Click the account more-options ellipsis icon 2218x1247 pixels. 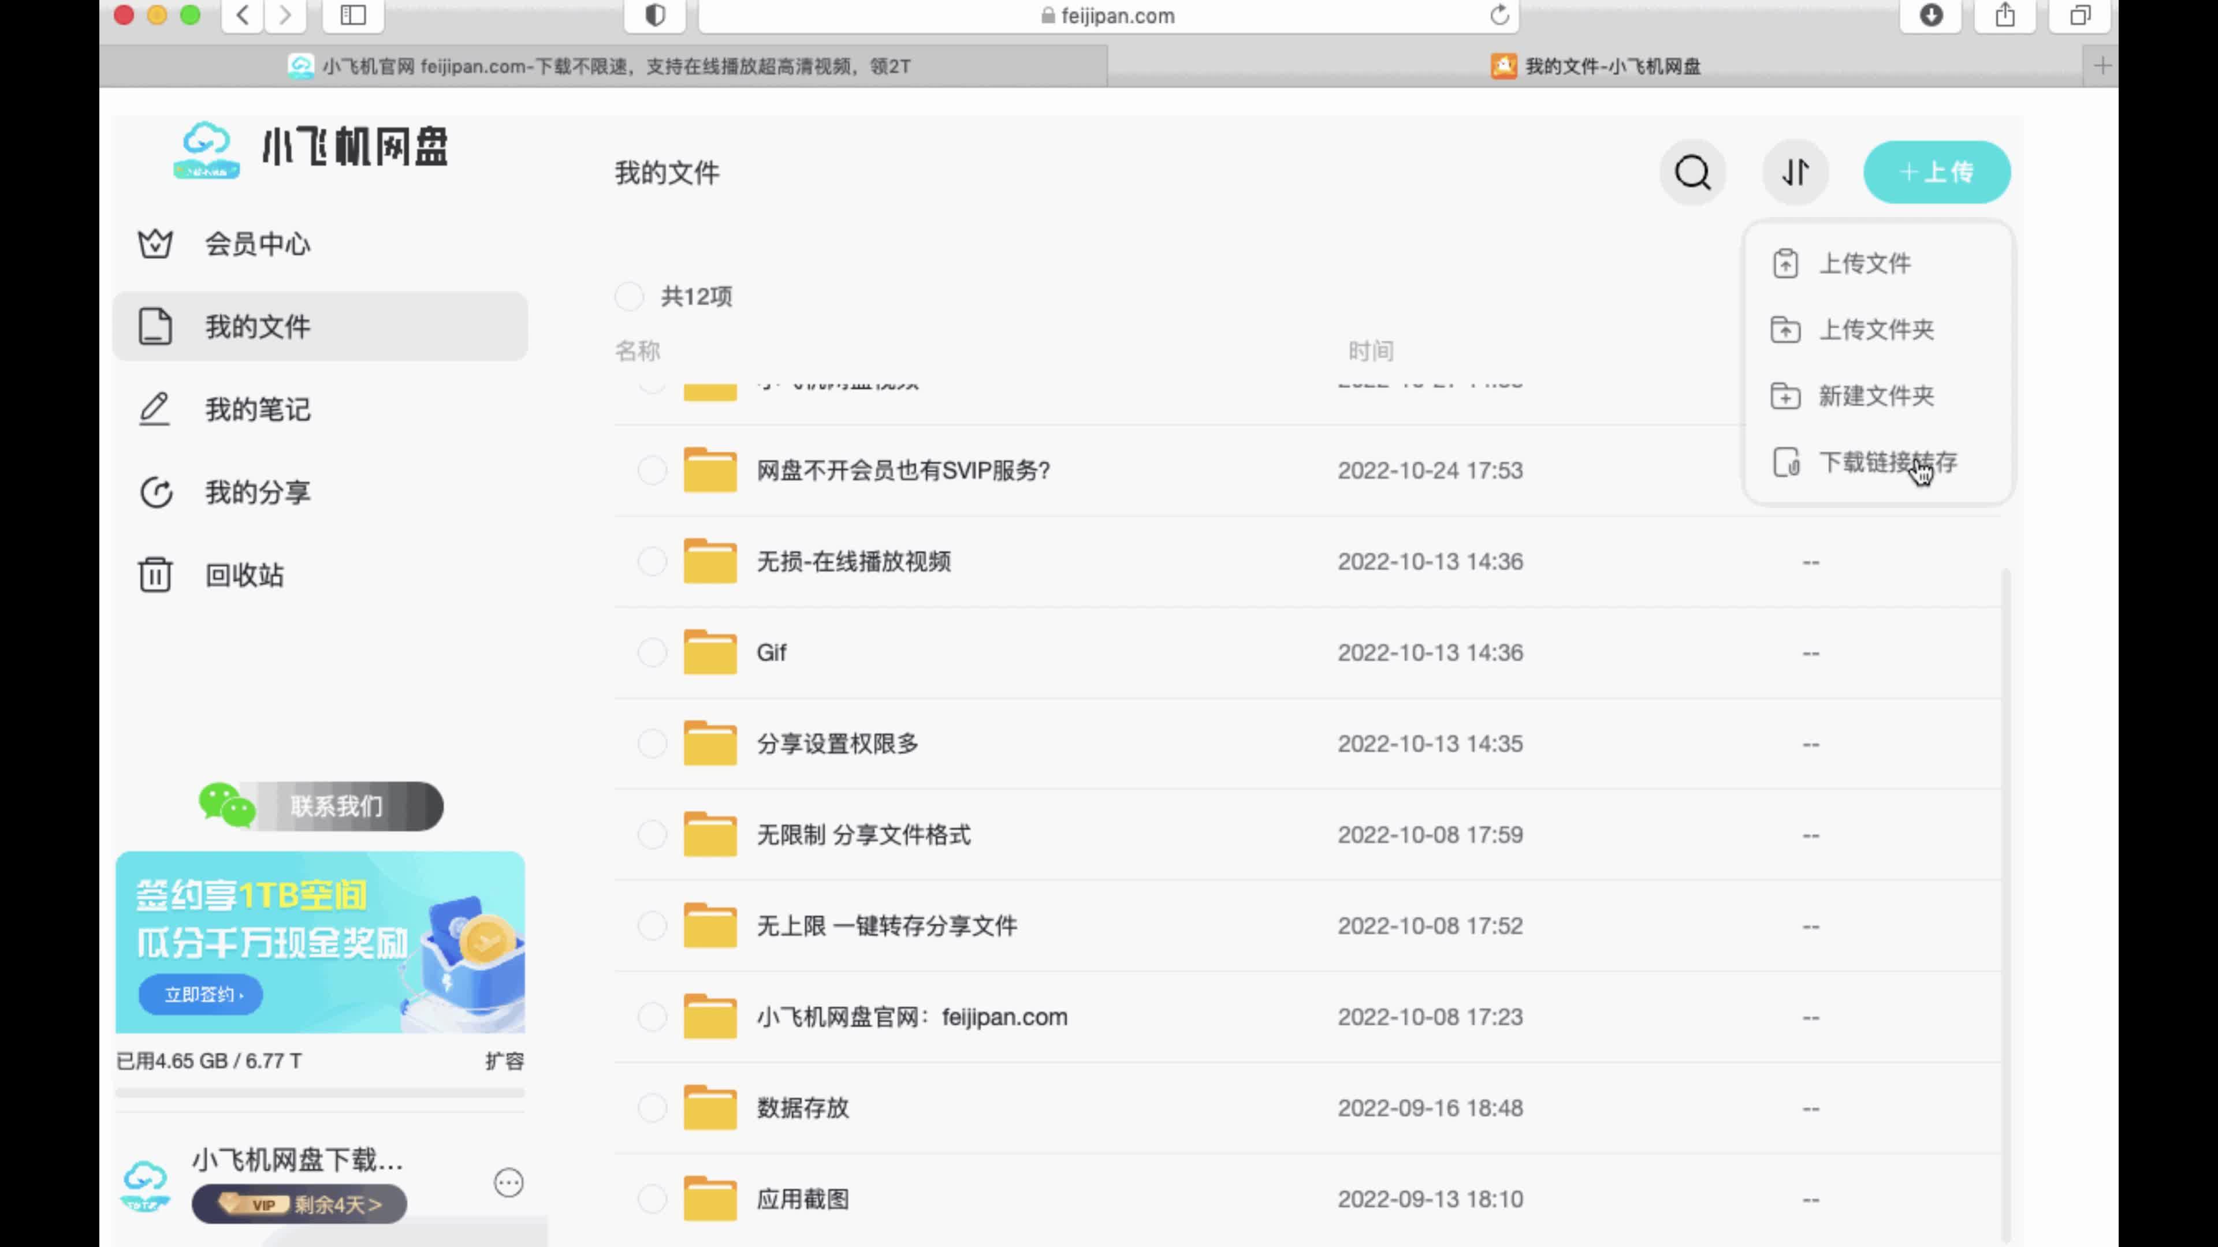pyautogui.click(x=508, y=1182)
